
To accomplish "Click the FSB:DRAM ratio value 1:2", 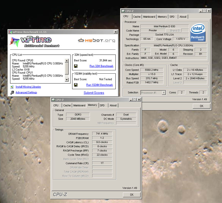I will coord(102,138).
